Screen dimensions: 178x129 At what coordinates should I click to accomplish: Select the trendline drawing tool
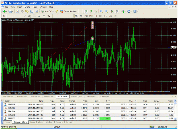[24, 16]
